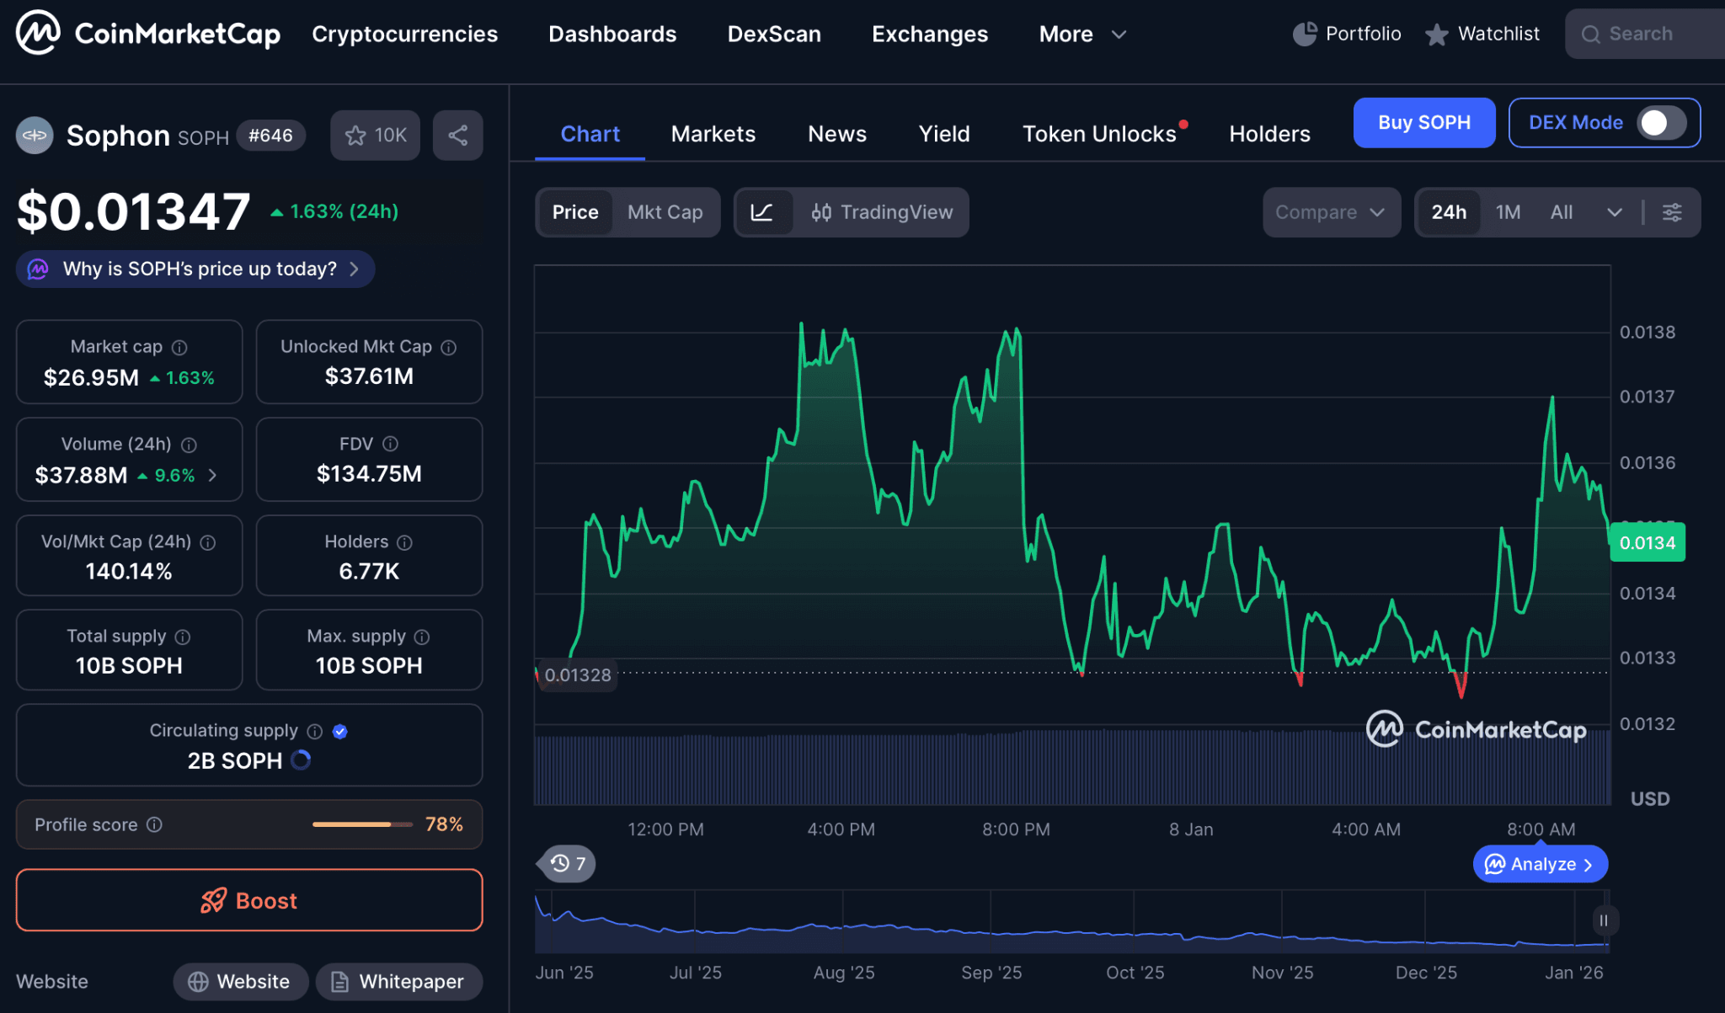This screenshot has height=1013, width=1725.
Task: Open the Holders tab
Action: point(1269,133)
